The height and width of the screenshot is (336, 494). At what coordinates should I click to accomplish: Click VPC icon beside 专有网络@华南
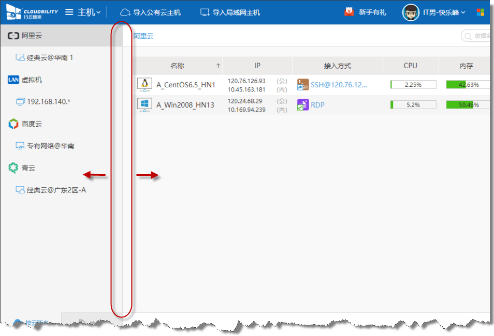[20, 146]
